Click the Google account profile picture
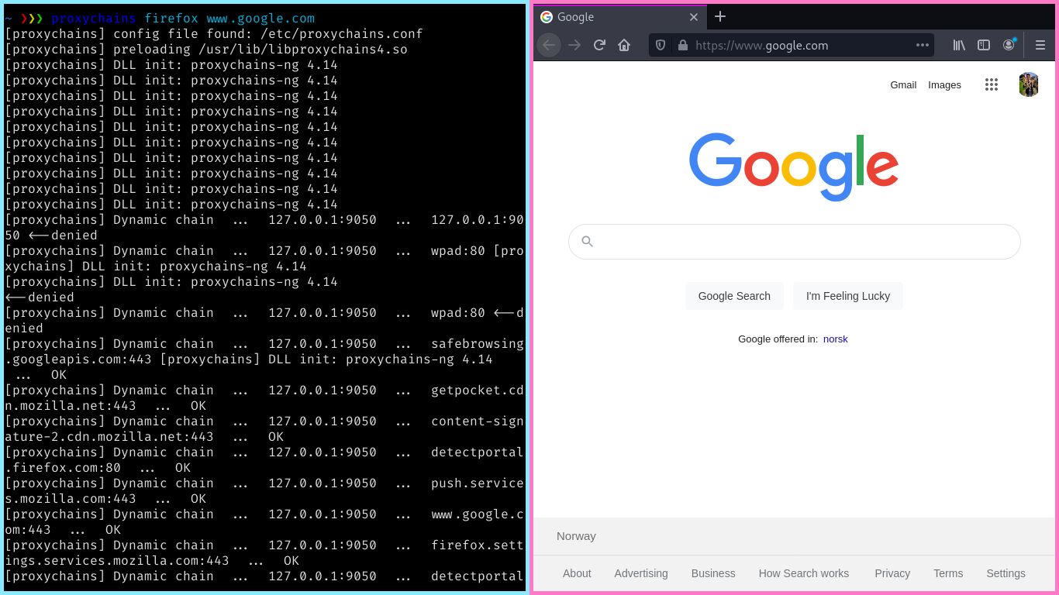Screen dimensions: 1059x595 tap(1029, 84)
